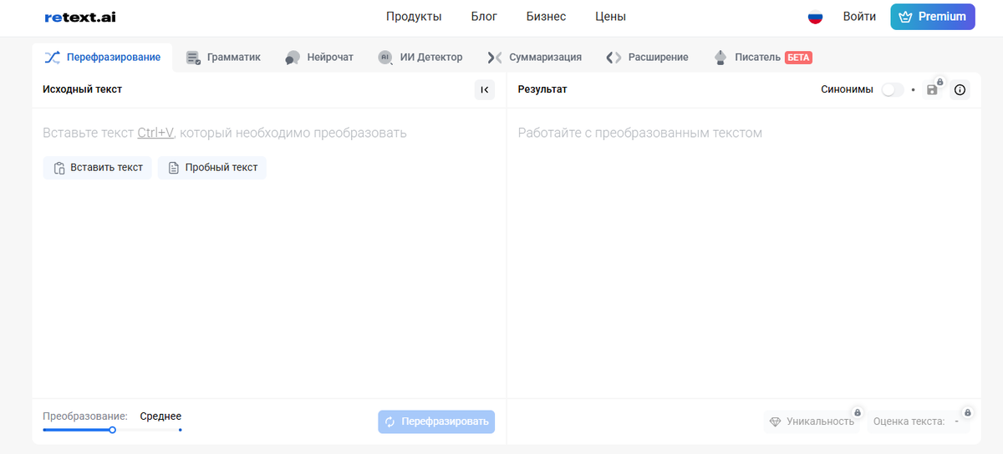
Task: Click the crown icon on Premium
Action: 906,17
